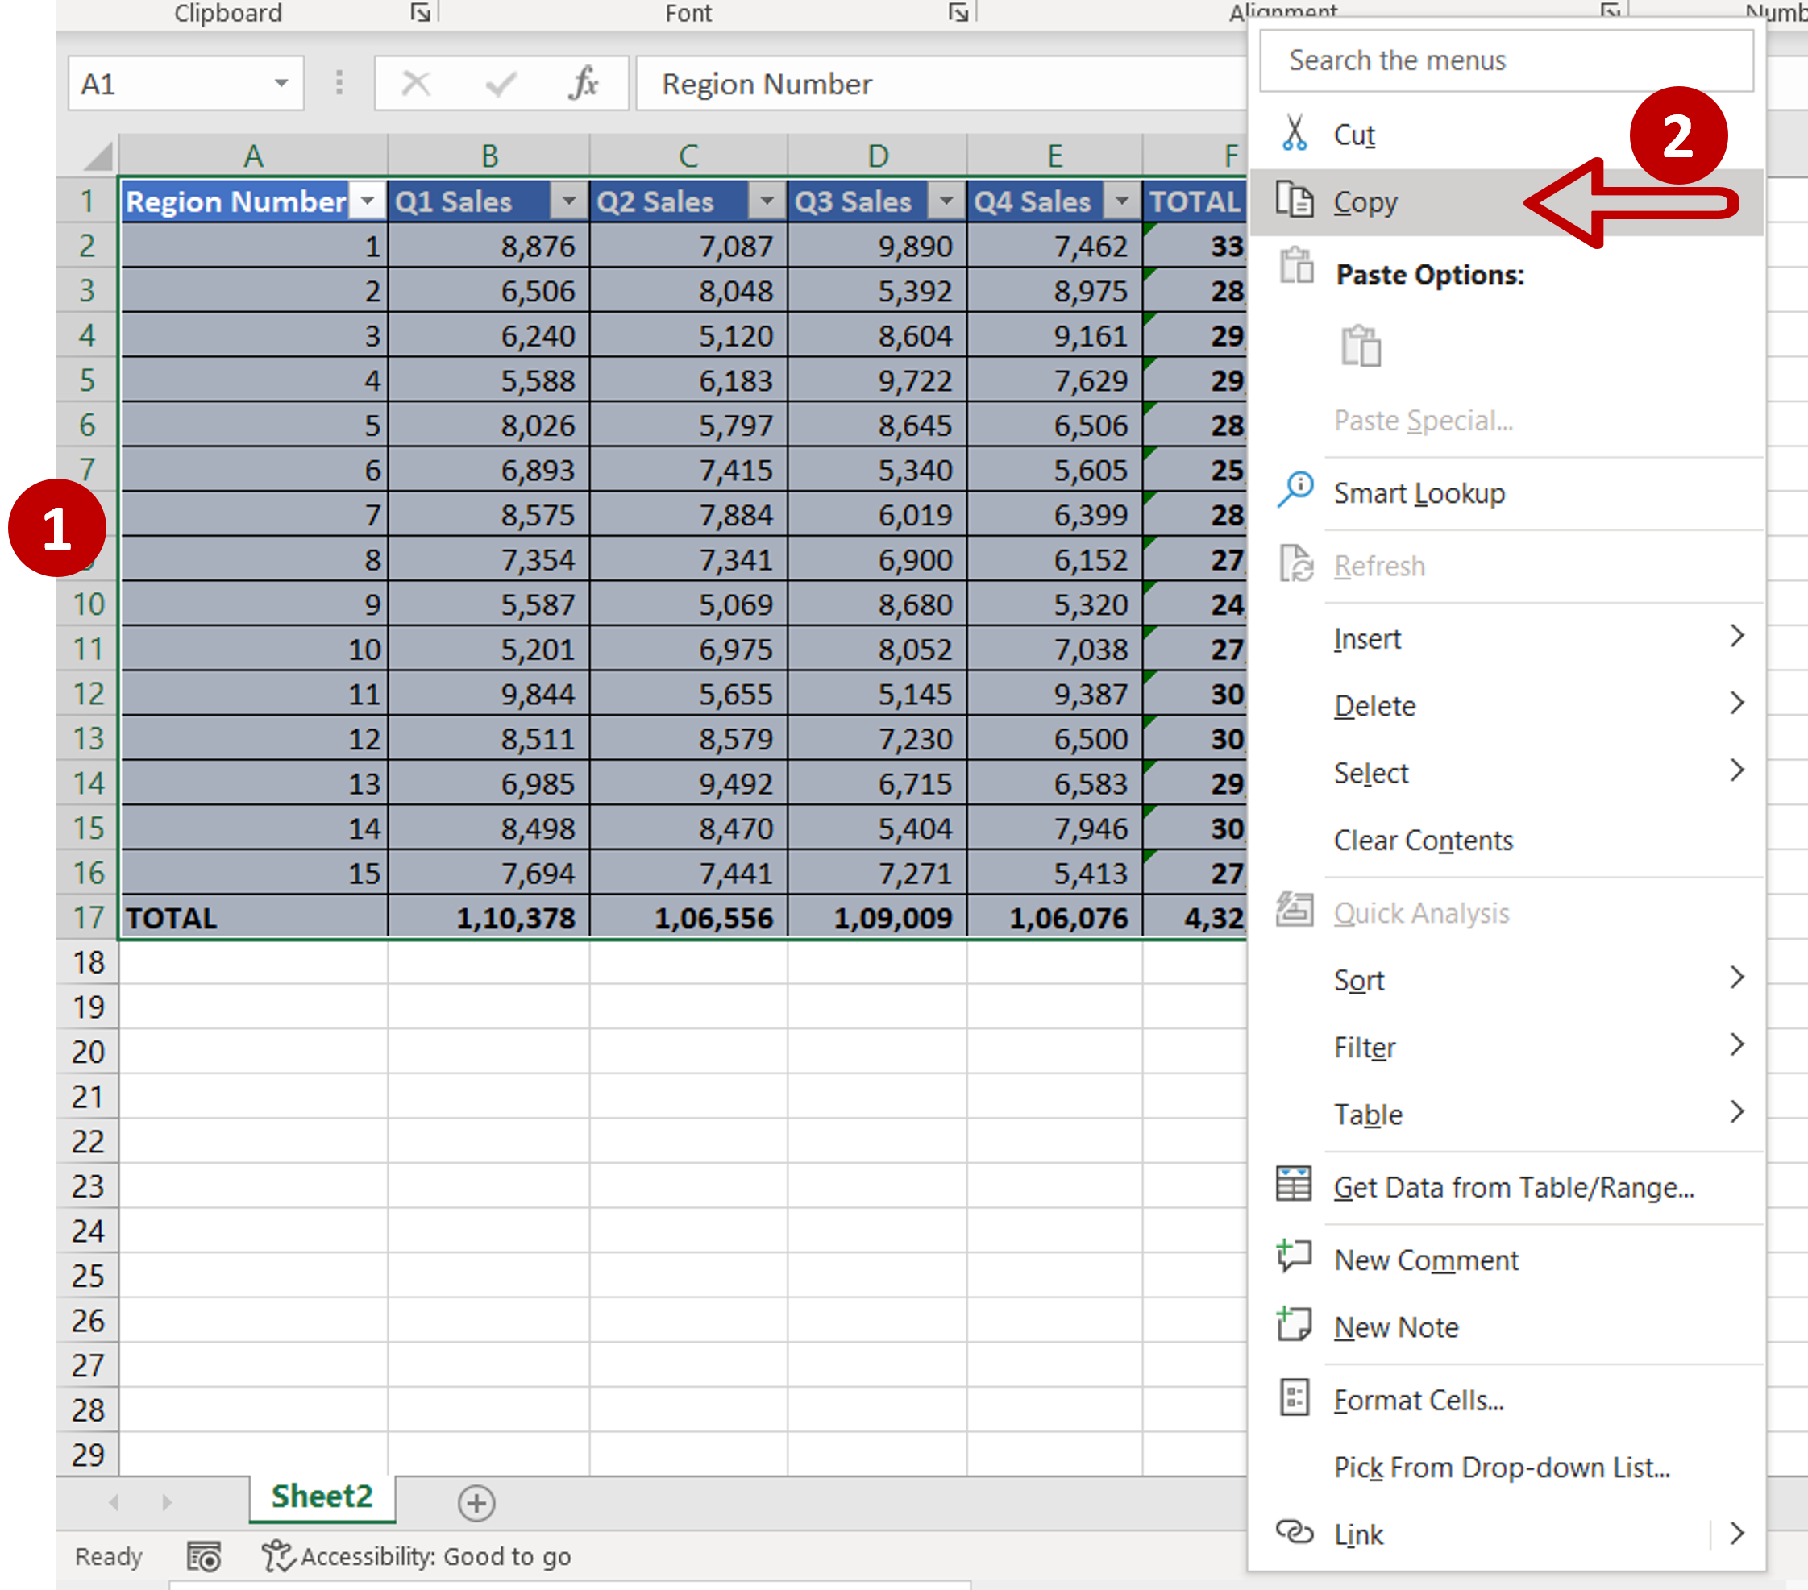Click the next sheet navigation arrow
The width and height of the screenshot is (1808, 1590).
coord(166,1502)
